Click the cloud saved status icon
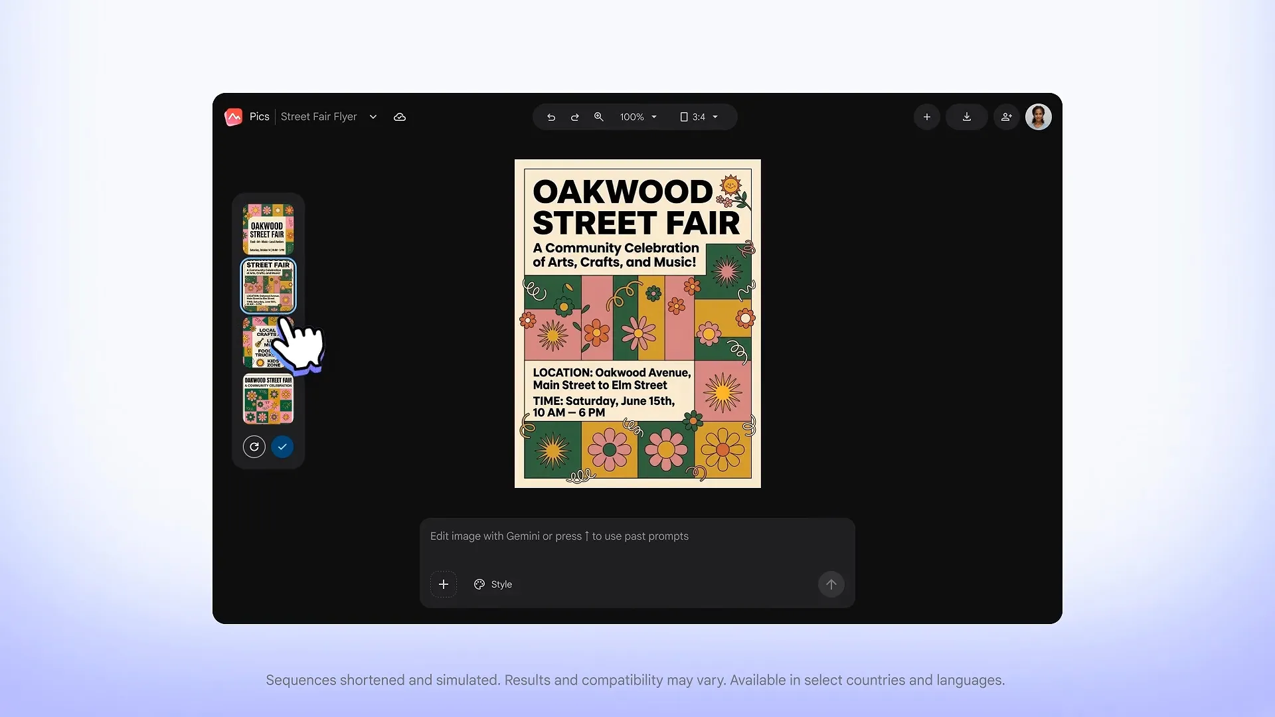Viewport: 1275px width, 717px height. [400, 117]
